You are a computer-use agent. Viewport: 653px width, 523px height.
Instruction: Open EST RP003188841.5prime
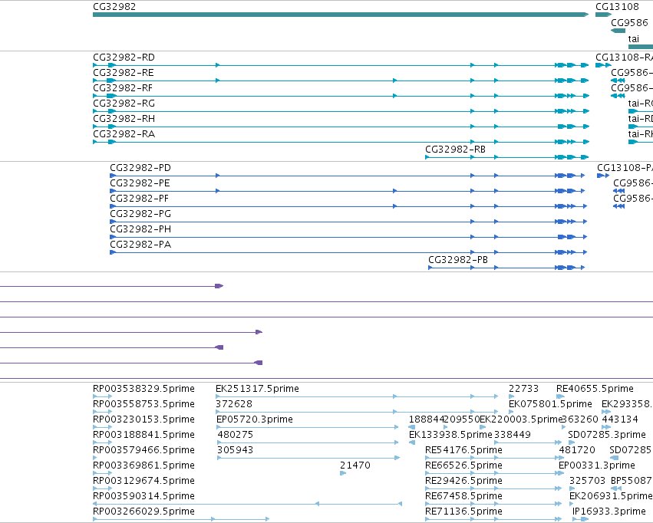[143, 435]
